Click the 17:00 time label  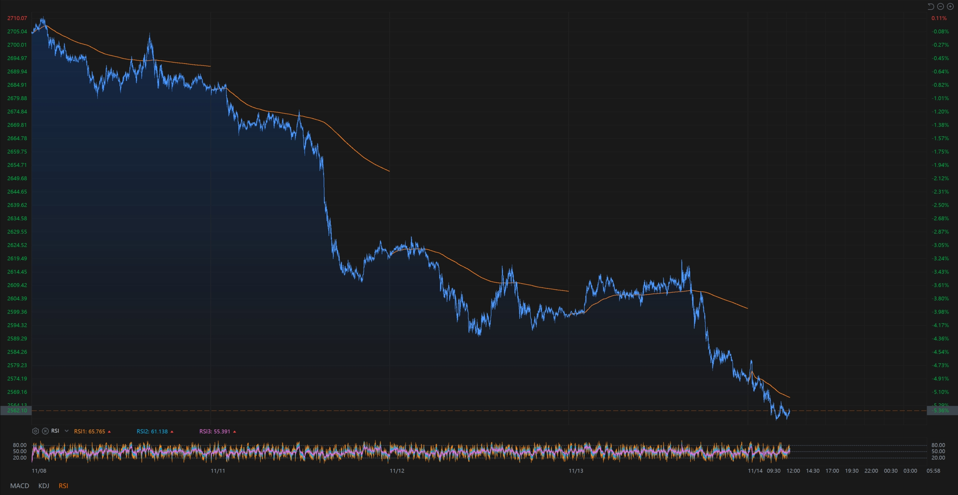(832, 471)
